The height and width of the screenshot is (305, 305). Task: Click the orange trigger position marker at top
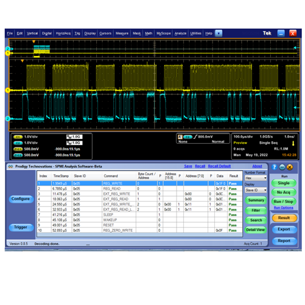pos(34,41)
